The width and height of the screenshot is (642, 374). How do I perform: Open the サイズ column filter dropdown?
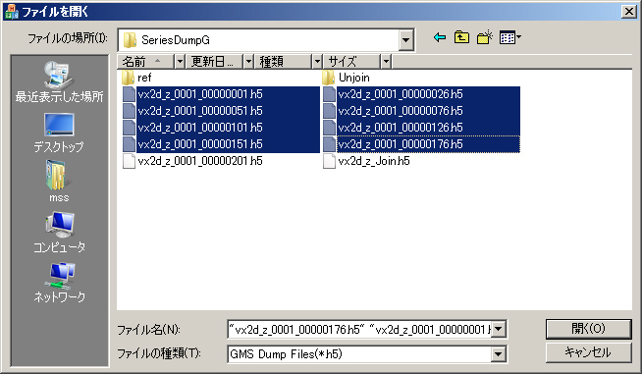pyautogui.click(x=386, y=62)
